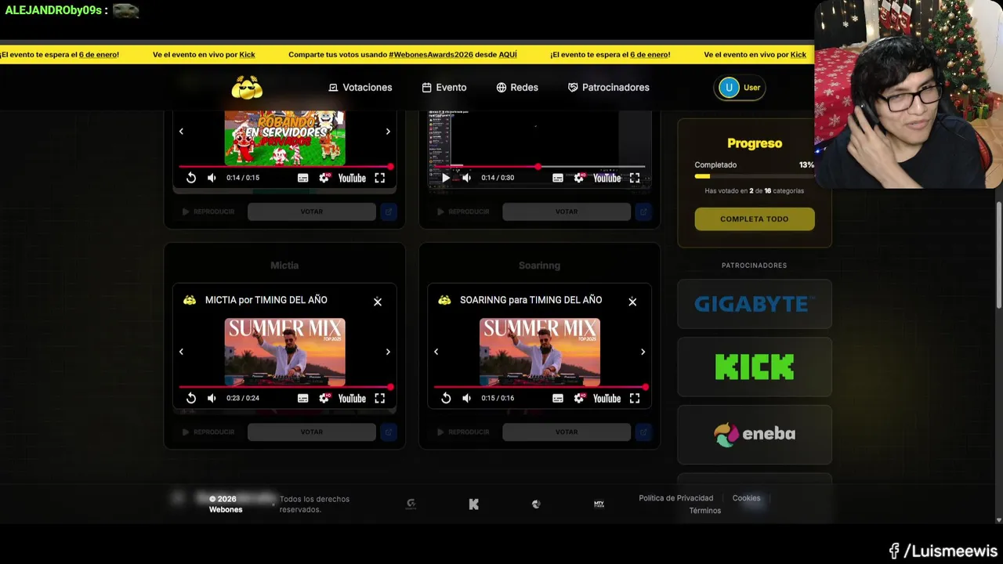Screen dimensions: 1003x564
Task: Replay the Soarinng video
Action: [x=446, y=398]
